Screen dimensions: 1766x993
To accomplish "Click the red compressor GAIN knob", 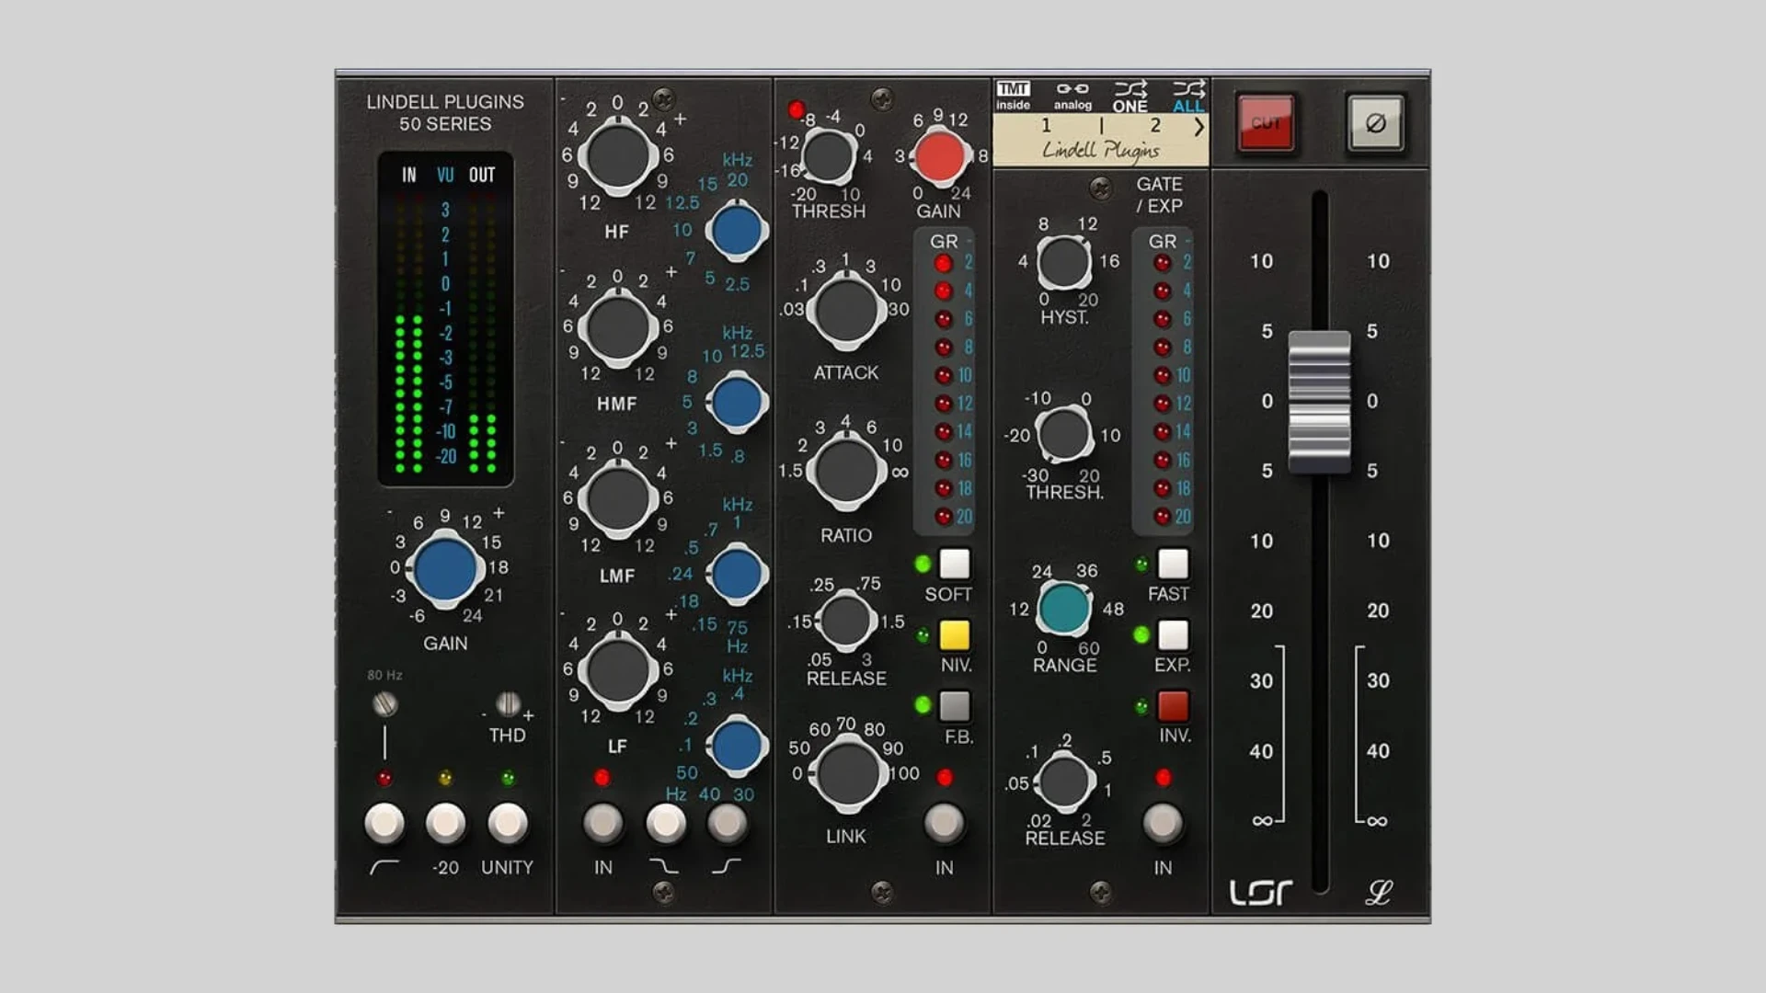I will (x=939, y=155).
